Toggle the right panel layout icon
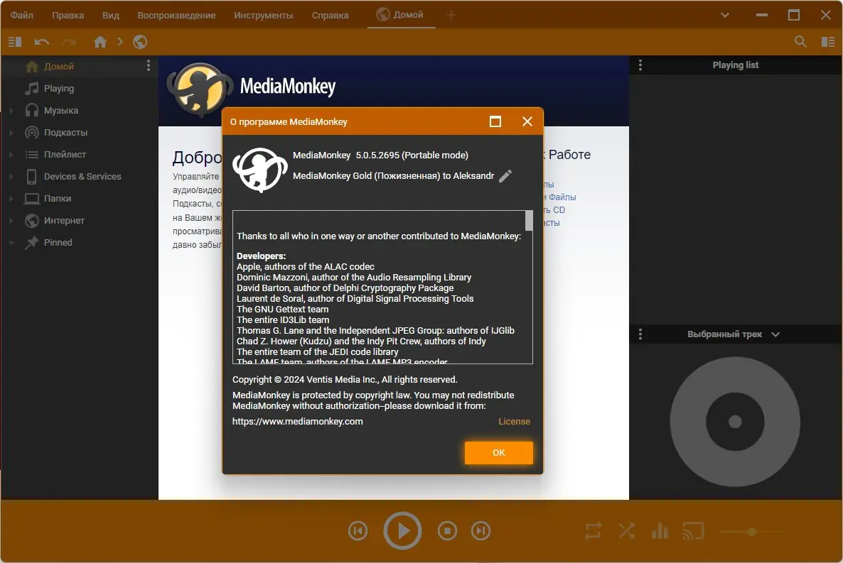This screenshot has width=843, height=563. tap(828, 41)
